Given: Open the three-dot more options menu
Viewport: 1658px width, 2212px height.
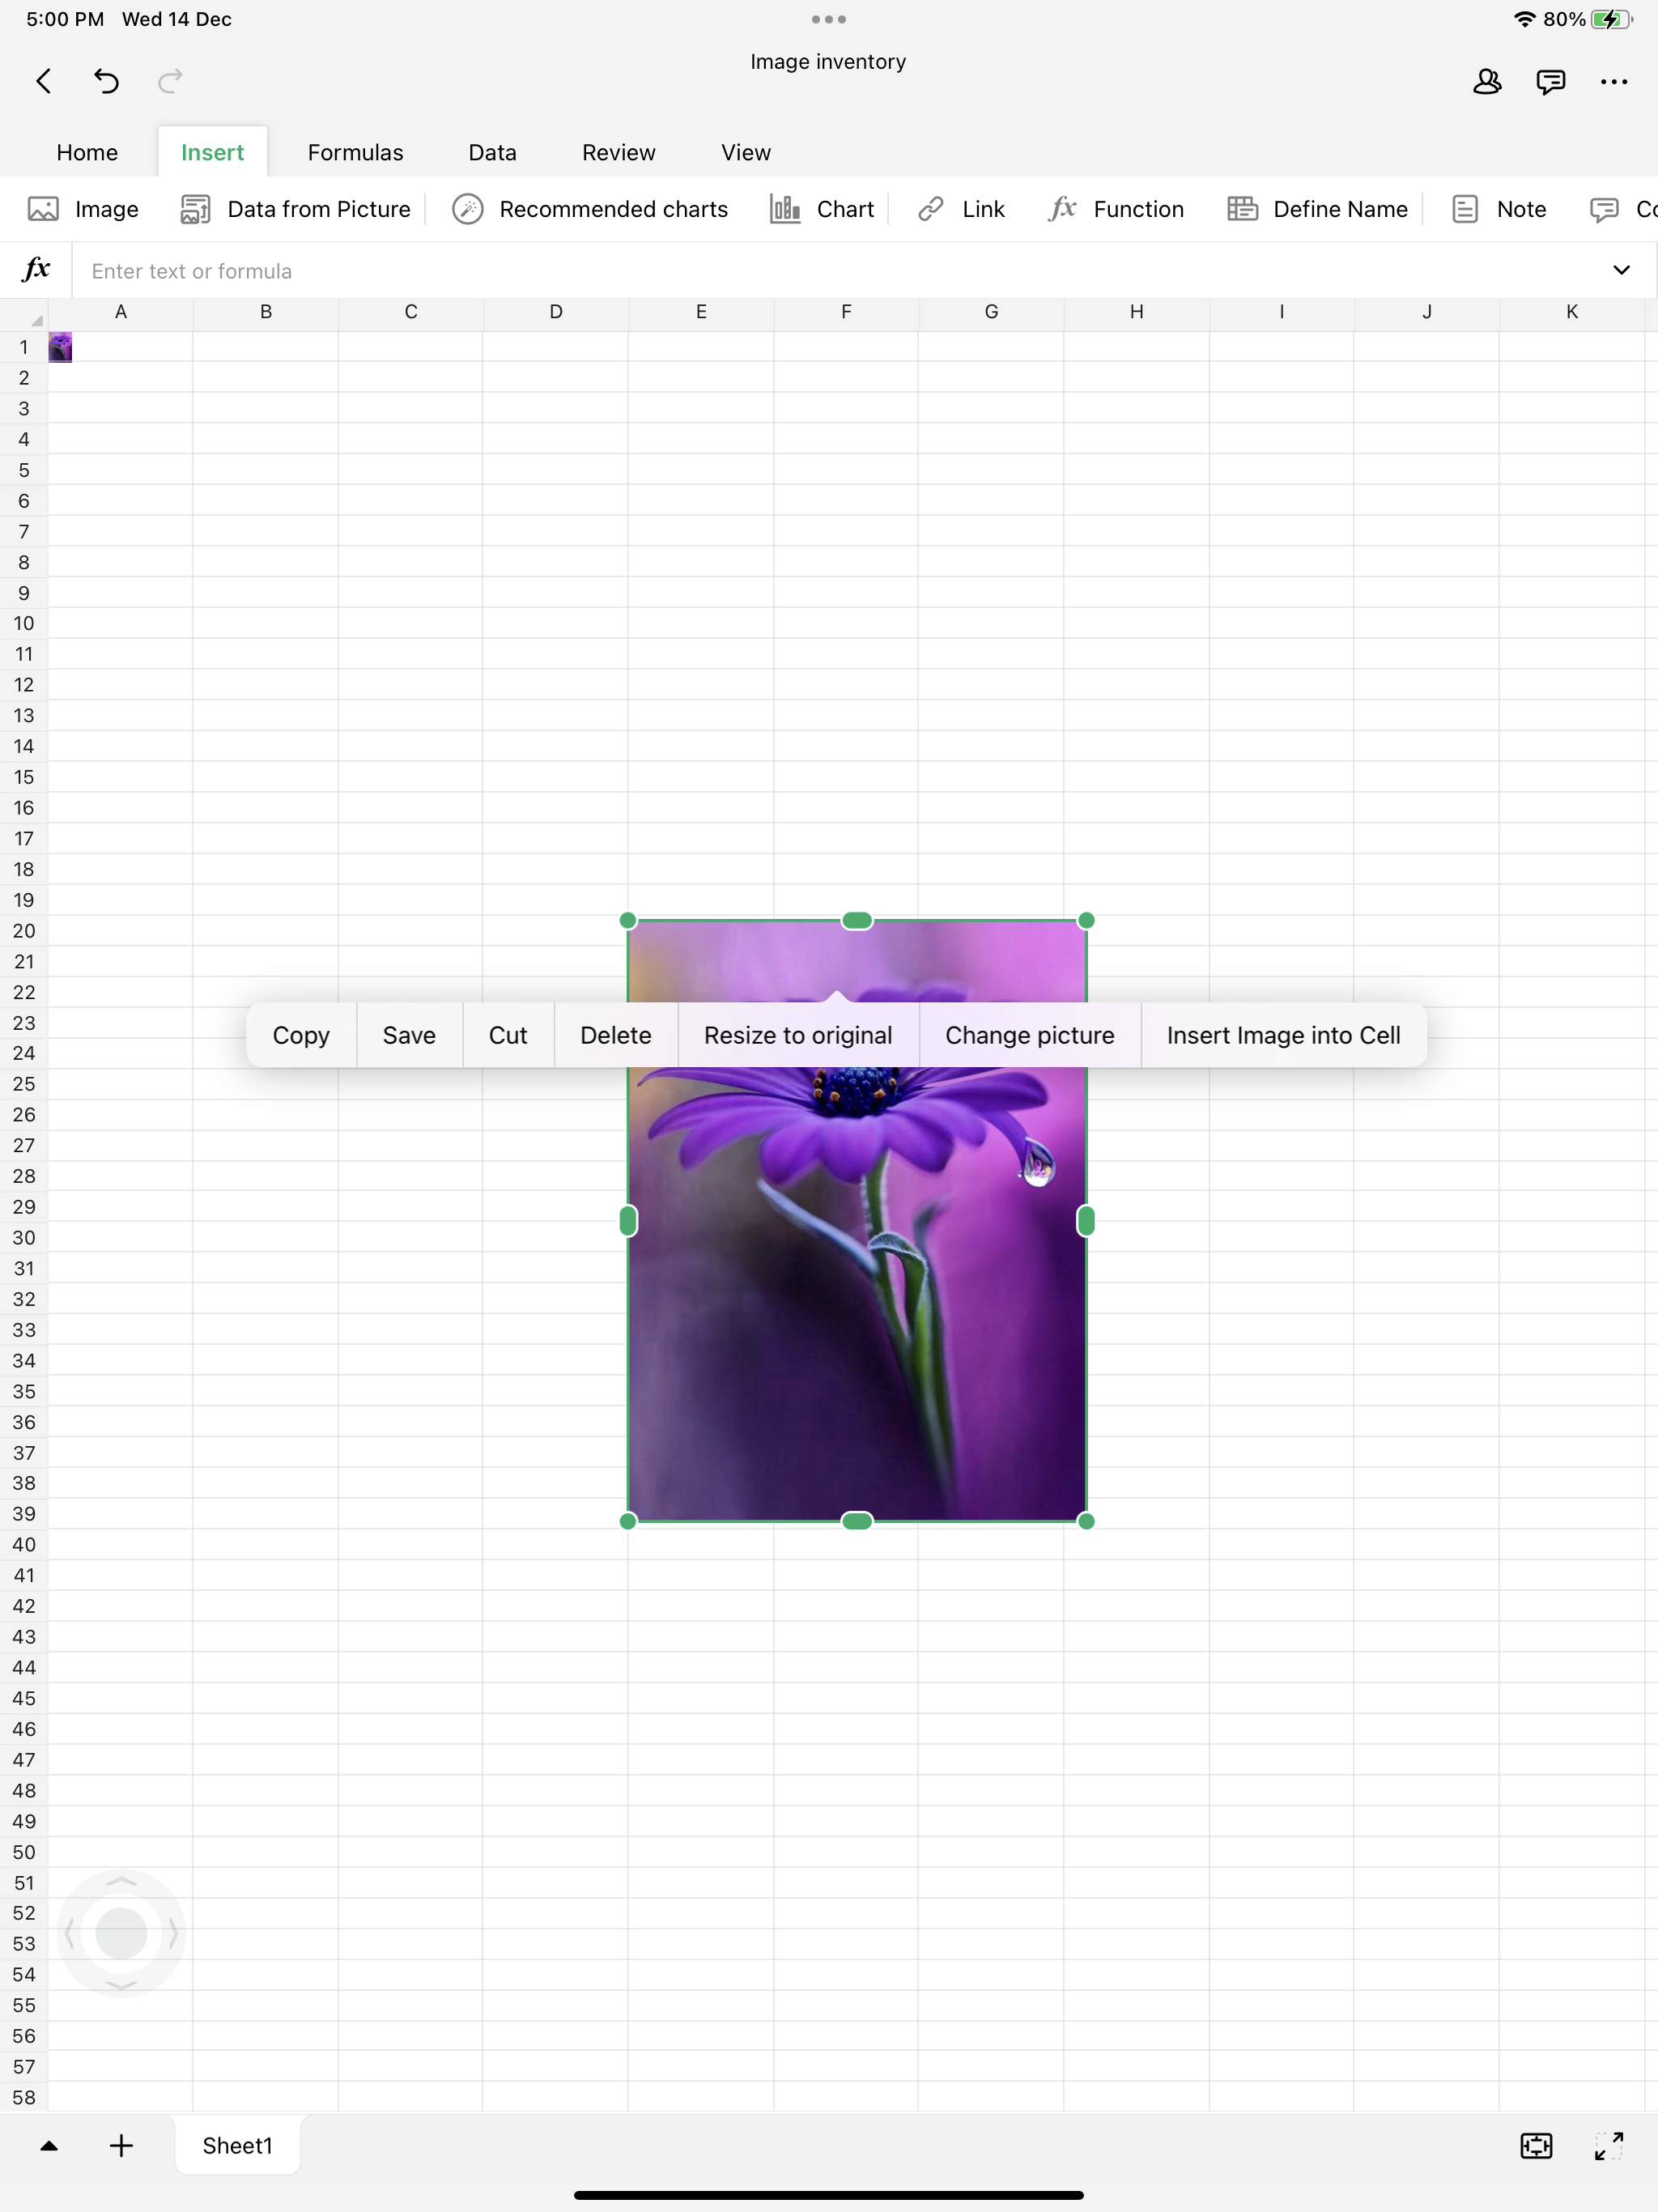Looking at the screenshot, I should pyautogui.click(x=1613, y=82).
